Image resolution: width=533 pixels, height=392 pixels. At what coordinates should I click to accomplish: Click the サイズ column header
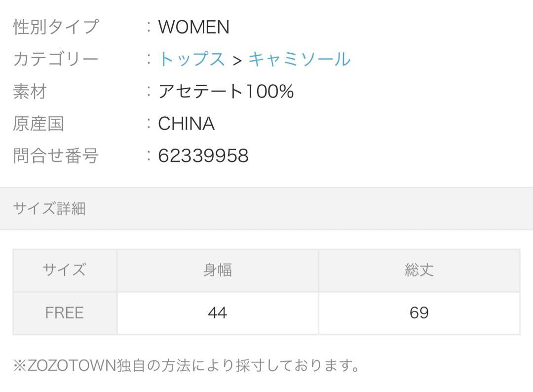point(65,270)
